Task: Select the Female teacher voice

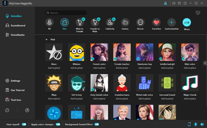Action: [122, 52]
